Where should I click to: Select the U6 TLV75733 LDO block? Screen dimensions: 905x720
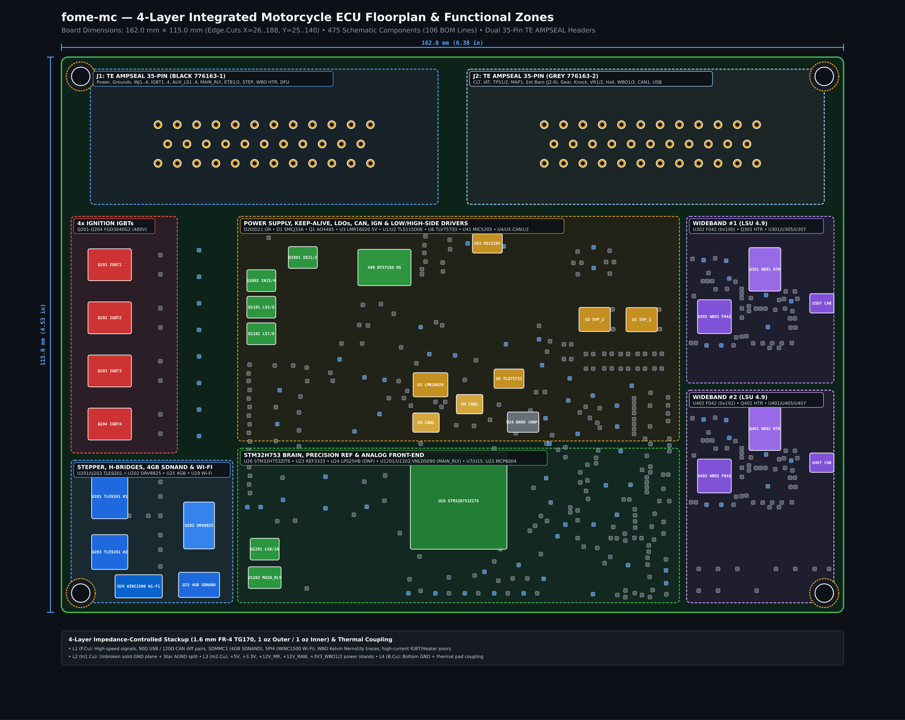509,379
